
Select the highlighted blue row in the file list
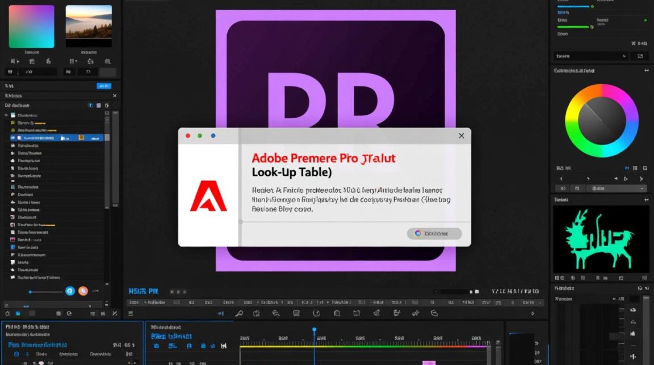click(x=56, y=138)
